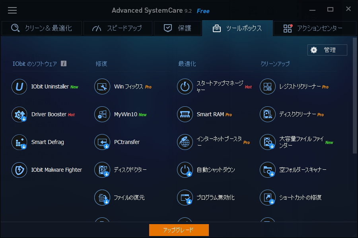Open the ファイルの復元 icon

pos(102,198)
